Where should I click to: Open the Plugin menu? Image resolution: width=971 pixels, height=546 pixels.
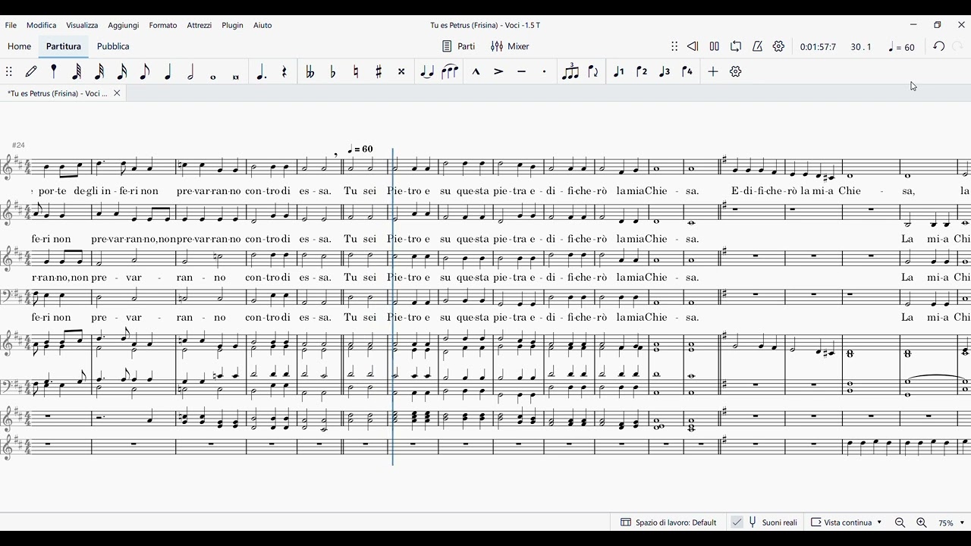(233, 25)
